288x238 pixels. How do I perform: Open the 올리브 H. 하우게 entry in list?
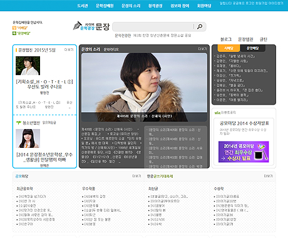[239, 90]
